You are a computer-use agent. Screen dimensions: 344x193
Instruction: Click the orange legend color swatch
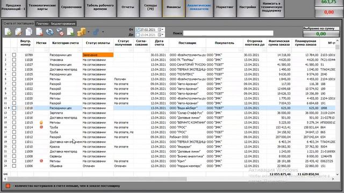8,186
